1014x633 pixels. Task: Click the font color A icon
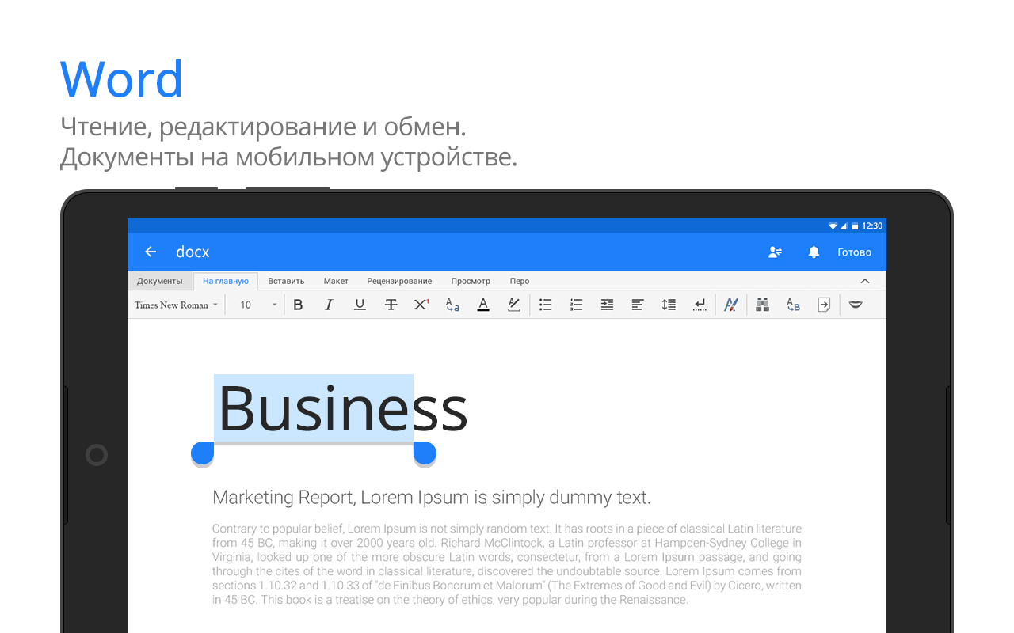pyautogui.click(x=483, y=305)
